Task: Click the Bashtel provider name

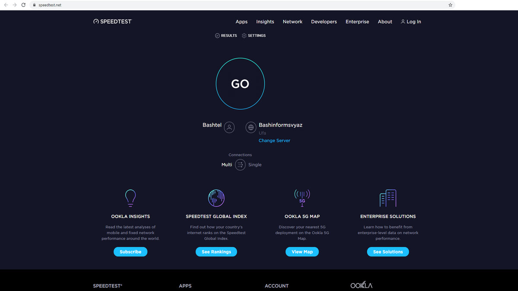Action: [212, 125]
